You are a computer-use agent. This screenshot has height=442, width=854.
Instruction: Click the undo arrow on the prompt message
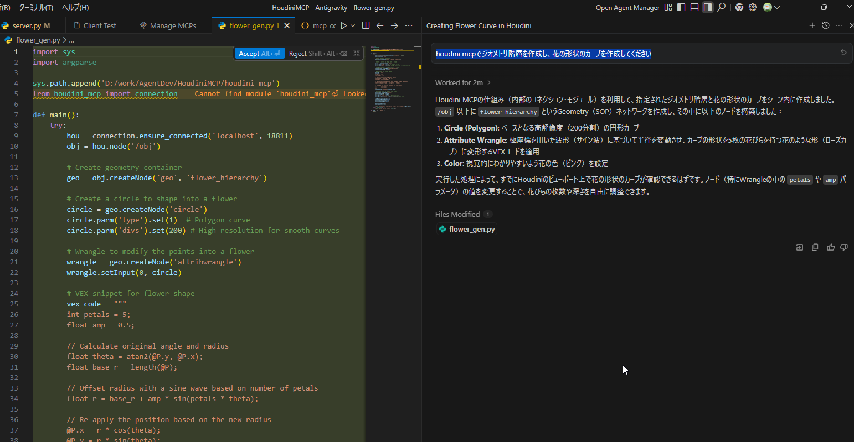[x=843, y=53]
